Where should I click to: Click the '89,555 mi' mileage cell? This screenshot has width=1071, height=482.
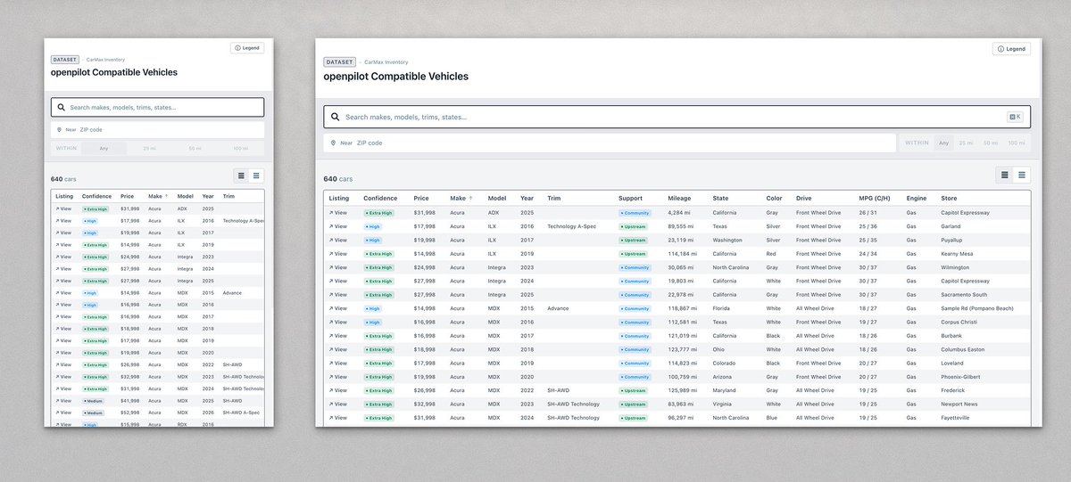click(x=681, y=226)
